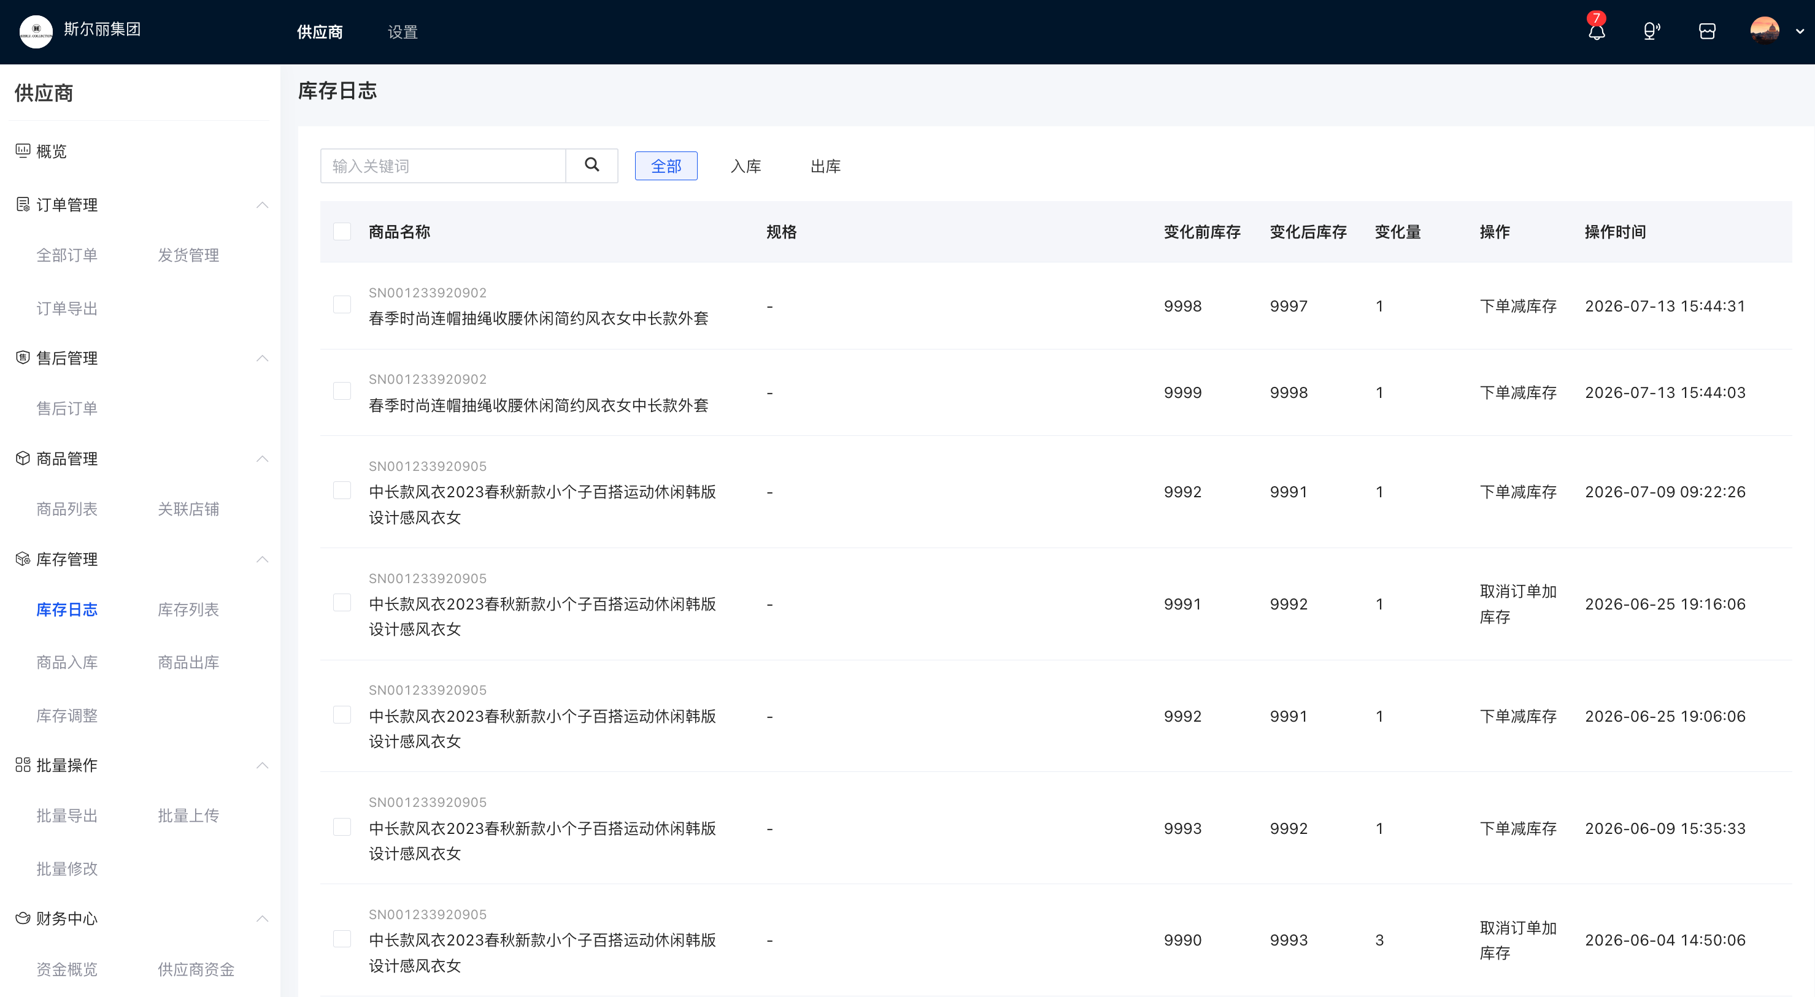This screenshot has width=1815, height=997.
Task: Focus the 输入关键词 search field
Action: tap(443, 166)
